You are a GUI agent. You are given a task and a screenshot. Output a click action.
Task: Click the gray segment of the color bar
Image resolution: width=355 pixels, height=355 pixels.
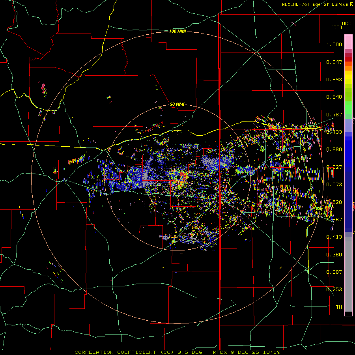click(x=348, y=274)
